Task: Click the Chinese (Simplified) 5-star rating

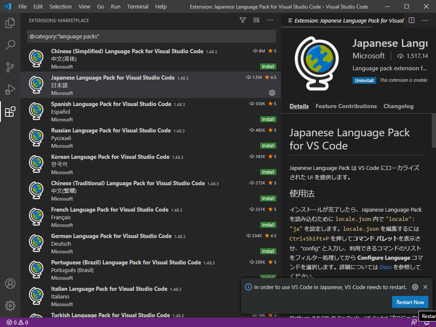Action: [272, 51]
